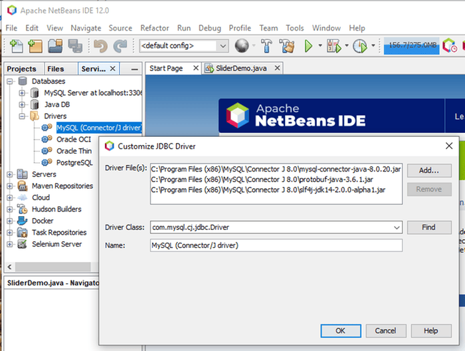Click the Task Repositories icon
465x351 pixels.
coord(22,232)
